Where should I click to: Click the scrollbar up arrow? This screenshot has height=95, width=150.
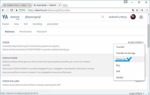point(148,14)
